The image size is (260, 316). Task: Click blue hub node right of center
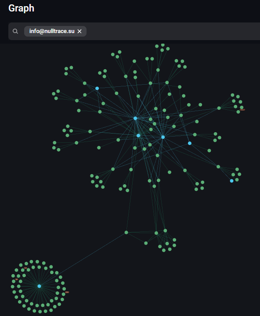[x=163, y=137]
